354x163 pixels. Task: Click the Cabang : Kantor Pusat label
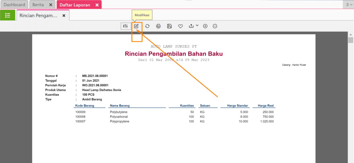[x=294, y=65]
